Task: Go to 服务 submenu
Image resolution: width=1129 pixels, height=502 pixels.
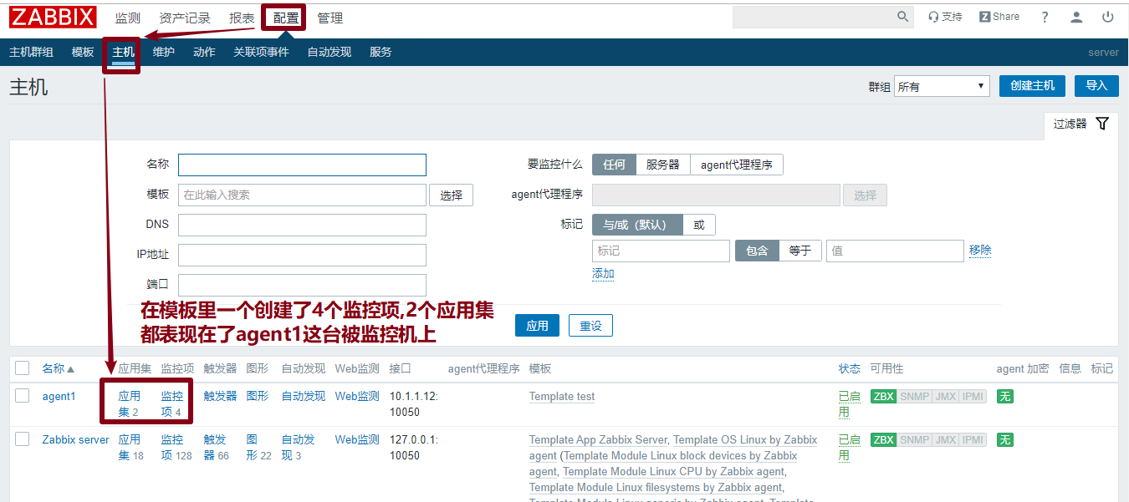Action: point(381,52)
